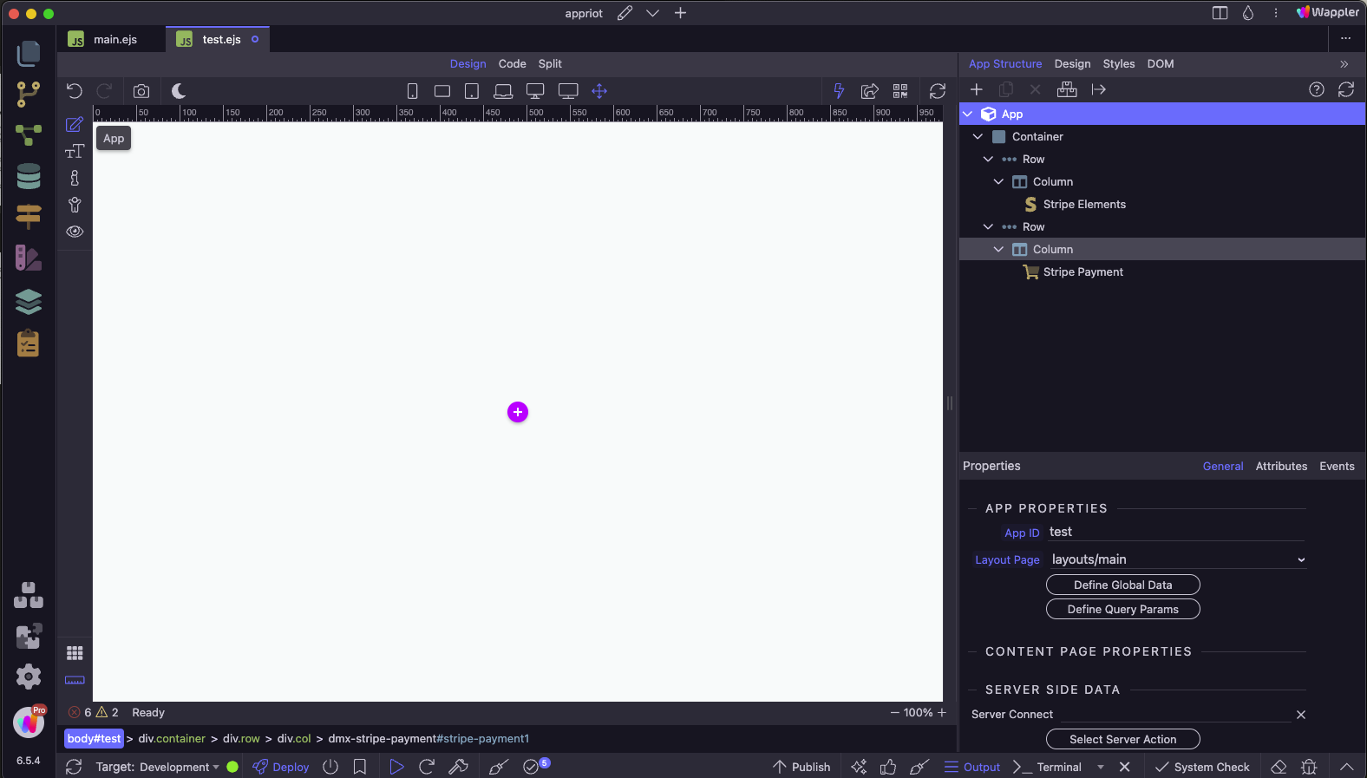Screen dimensions: 1367x778
Task: Click the play run icon
Action: 396,767
